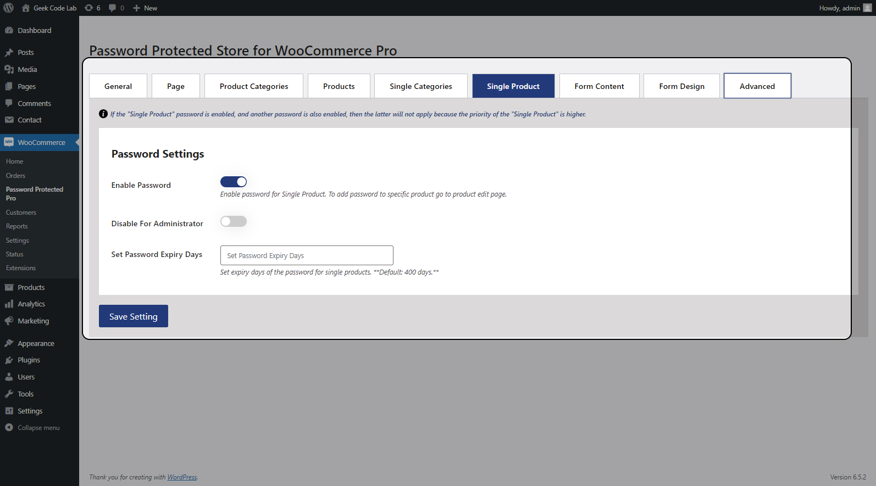Click the info icon beside the priority notice

coord(103,114)
